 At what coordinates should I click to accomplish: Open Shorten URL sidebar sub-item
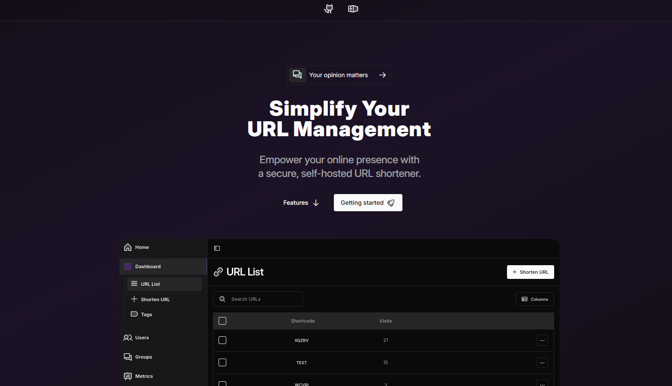click(165, 299)
